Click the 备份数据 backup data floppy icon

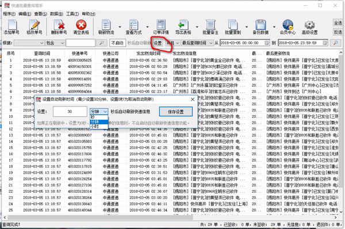(260, 26)
